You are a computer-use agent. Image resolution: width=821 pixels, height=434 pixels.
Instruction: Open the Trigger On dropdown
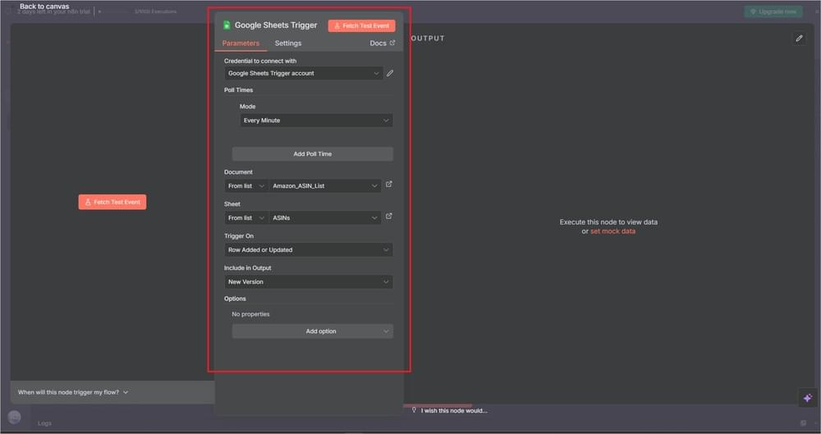click(x=308, y=250)
